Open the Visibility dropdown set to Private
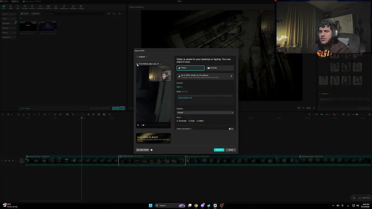The image size is (372, 209). (205, 113)
